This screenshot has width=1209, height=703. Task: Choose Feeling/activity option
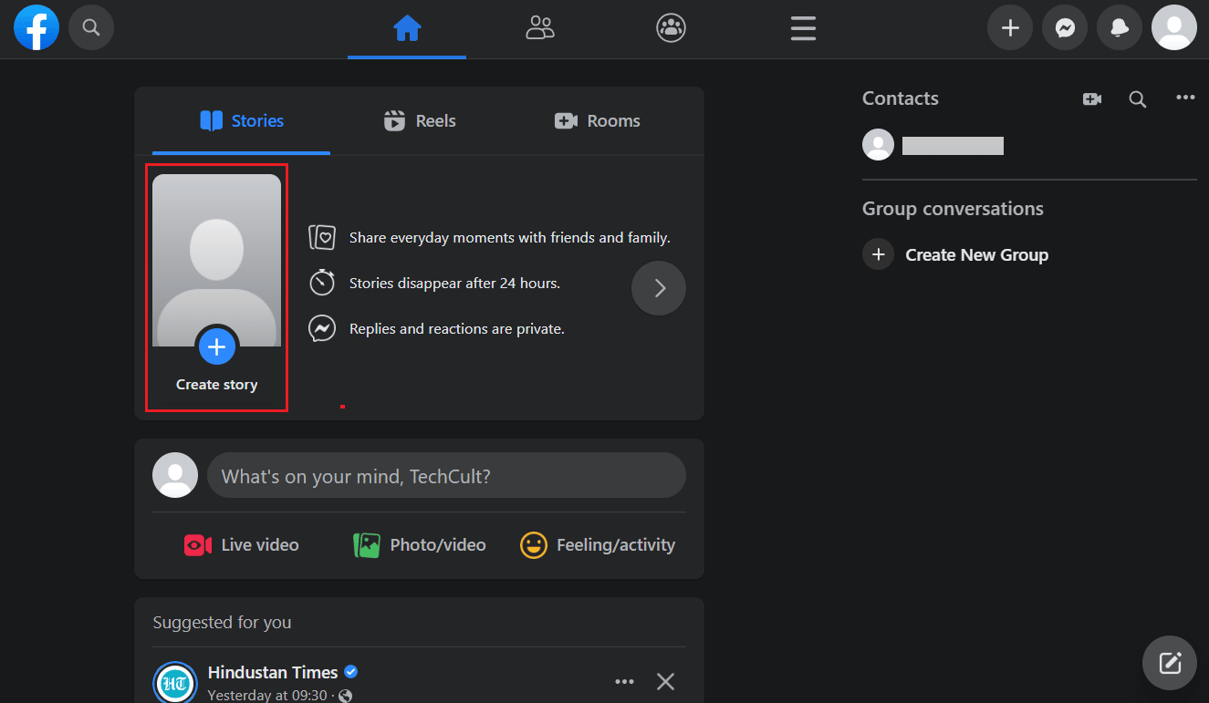click(x=598, y=545)
